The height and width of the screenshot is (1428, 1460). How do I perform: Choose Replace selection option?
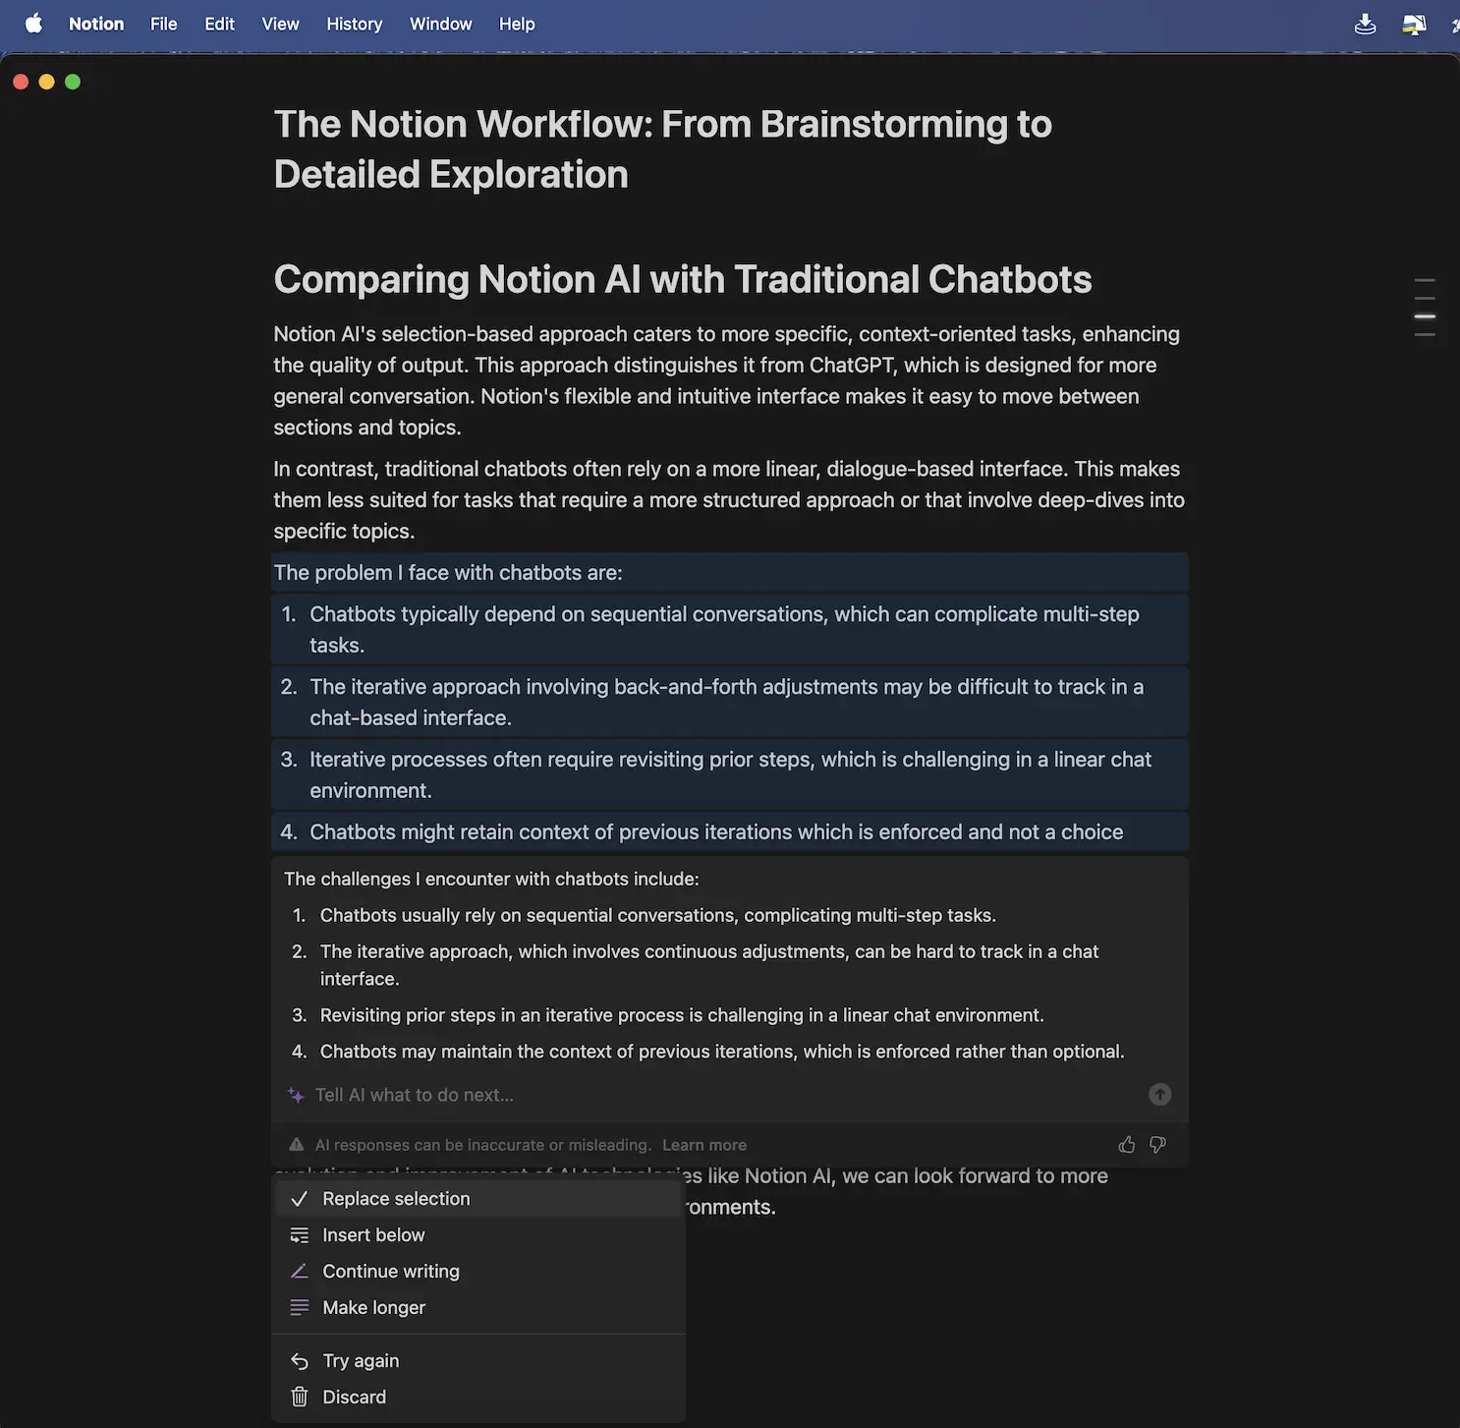(x=478, y=1199)
